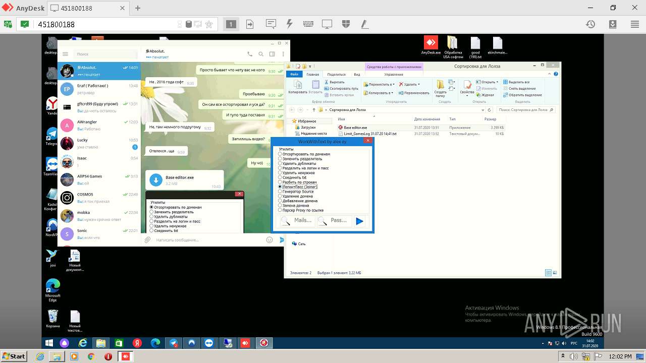Open the Lucky chat with unread badge
The width and height of the screenshot is (646, 363).
pyautogui.click(x=99, y=144)
